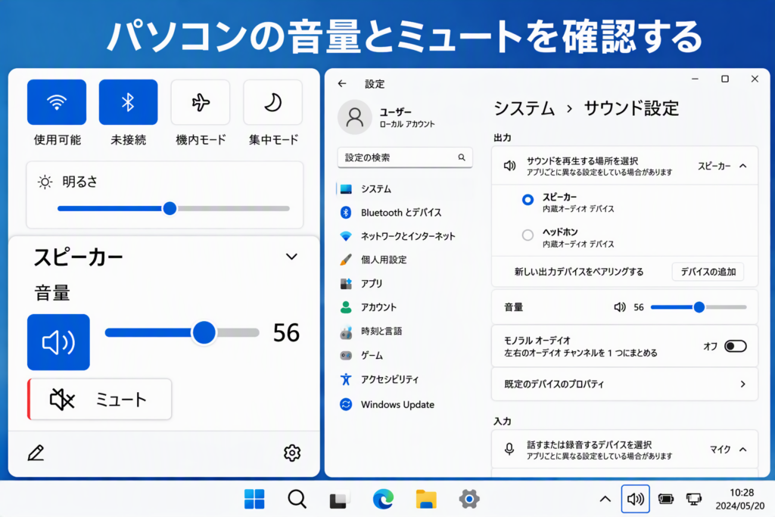Image resolution: width=775 pixels, height=517 pixels.
Task: Click the microphone icon in input section
Action: click(509, 450)
